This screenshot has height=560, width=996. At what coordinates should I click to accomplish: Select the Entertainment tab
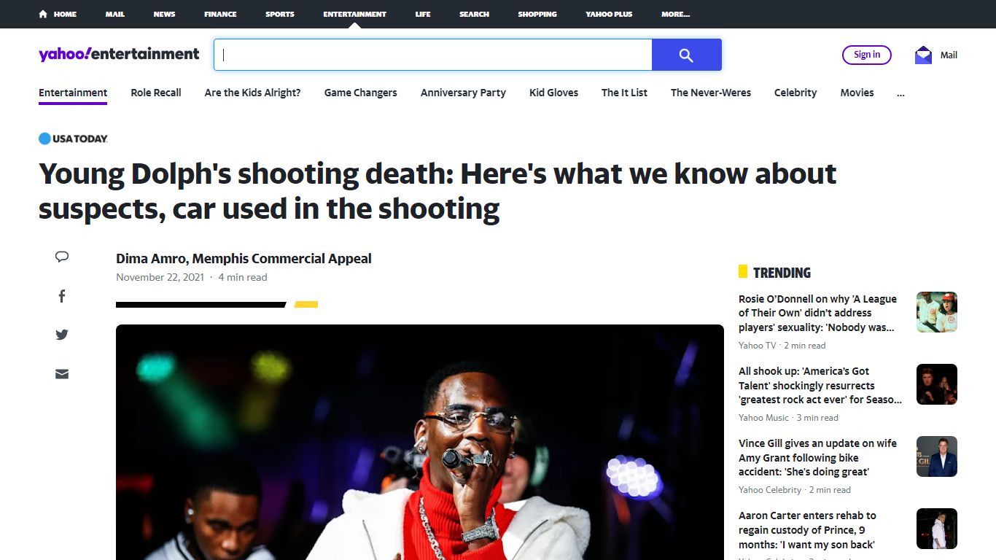(73, 93)
